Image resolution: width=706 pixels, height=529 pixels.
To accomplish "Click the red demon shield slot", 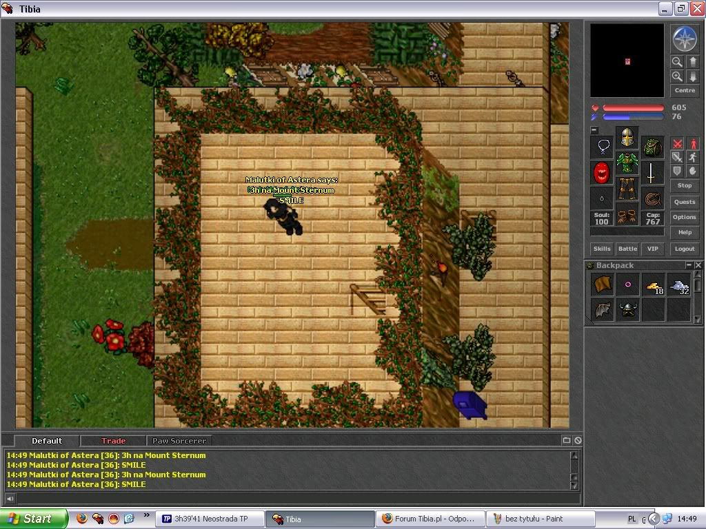I will (602, 173).
